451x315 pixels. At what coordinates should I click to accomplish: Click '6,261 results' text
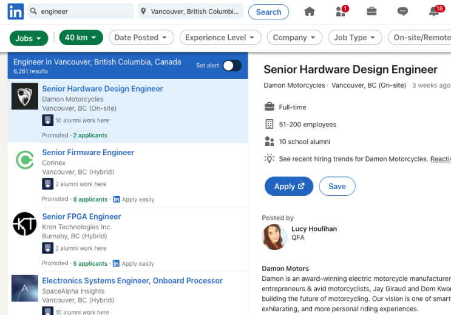point(30,71)
